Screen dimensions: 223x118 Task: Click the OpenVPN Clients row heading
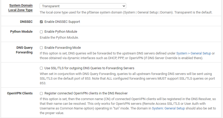coord(20,93)
